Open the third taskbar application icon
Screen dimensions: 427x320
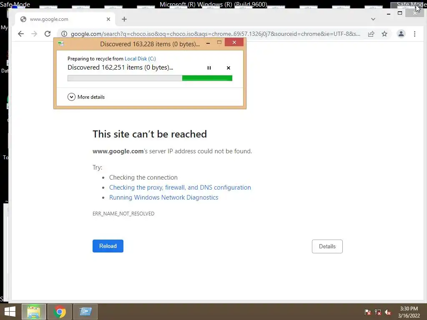(x=85, y=312)
